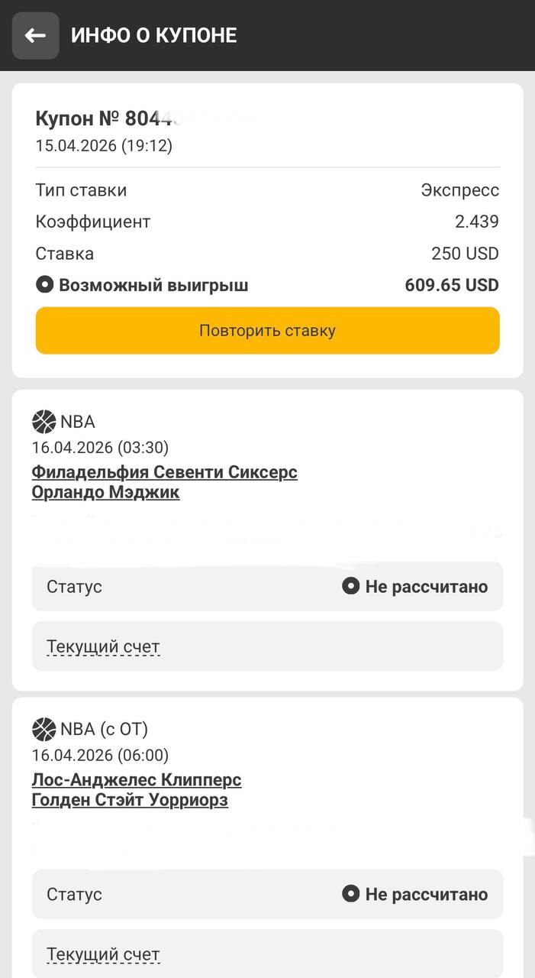Viewport: 535px width, 978px height.
Task: Expand first Текущий счет row
Action: (103, 647)
